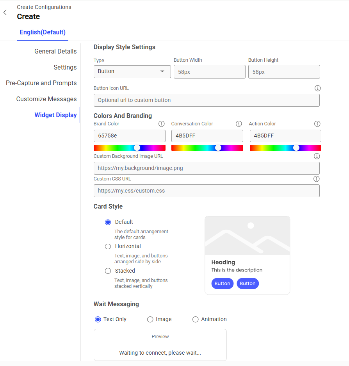The image size is (349, 366).
Task: Select Text Only wait messaging
Action: [x=98, y=319]
